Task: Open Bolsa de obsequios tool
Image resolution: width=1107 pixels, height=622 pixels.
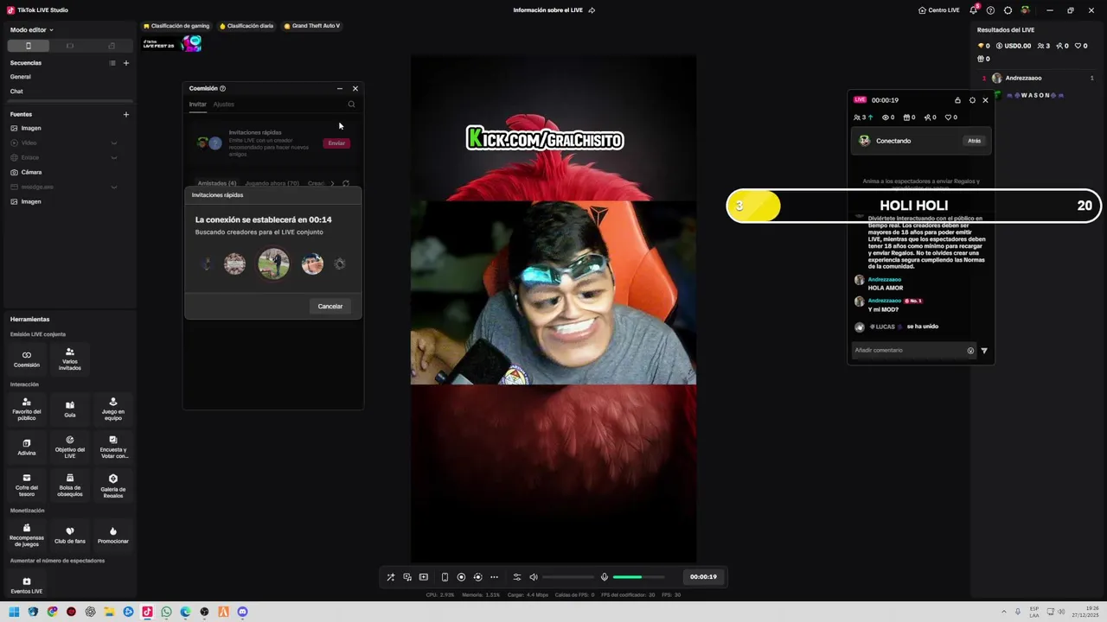Action: point(70,485)
